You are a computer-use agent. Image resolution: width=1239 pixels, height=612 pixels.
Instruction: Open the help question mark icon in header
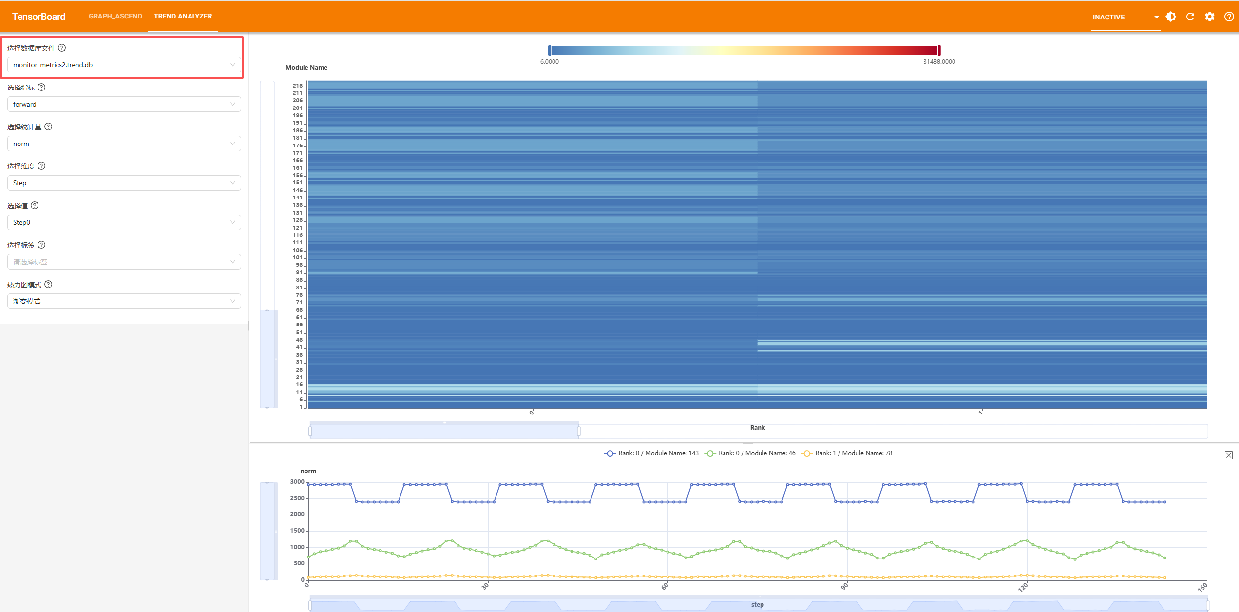pos(1229,17)
